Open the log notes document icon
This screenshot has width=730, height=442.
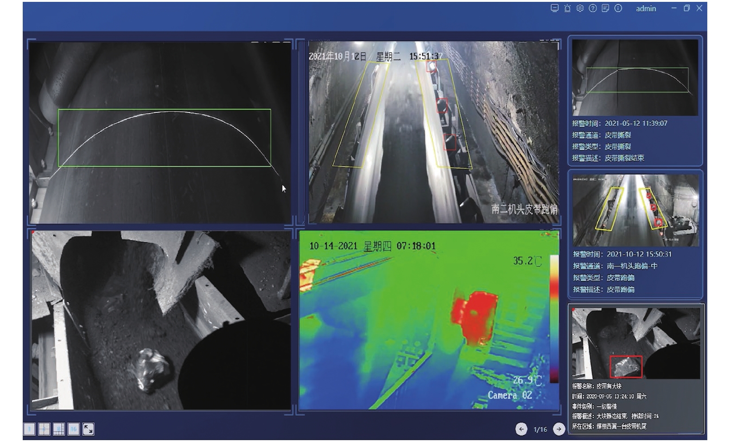coord(605,8)
